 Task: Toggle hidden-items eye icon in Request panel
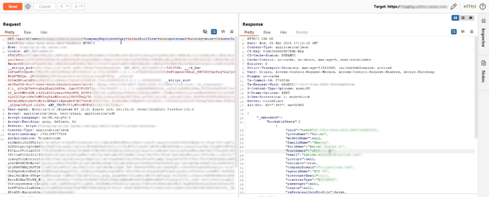tap(205, 31)
